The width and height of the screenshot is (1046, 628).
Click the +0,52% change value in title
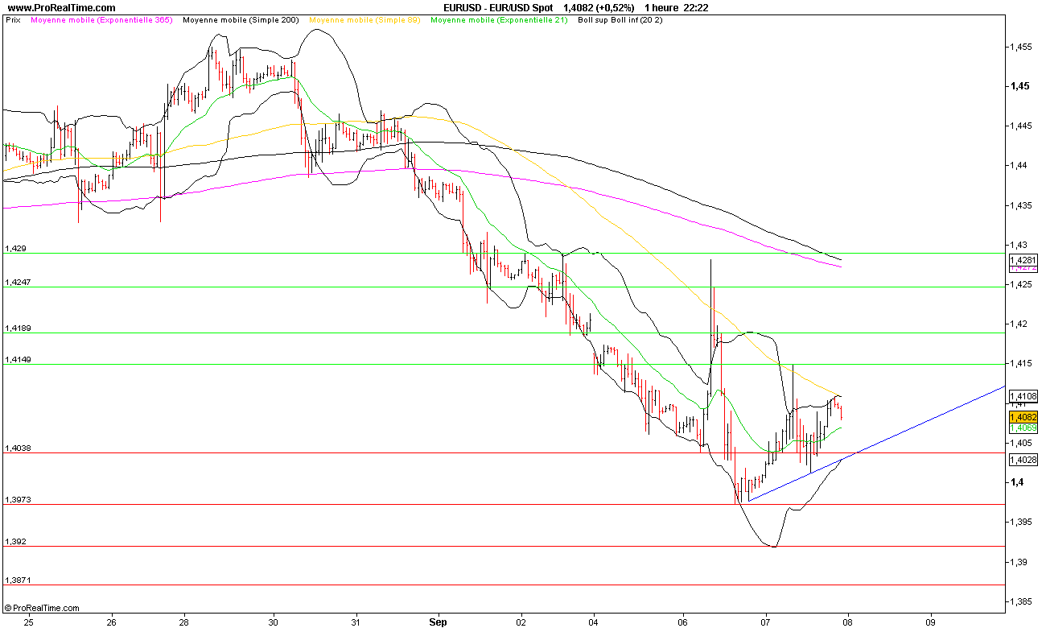[x=614, y=8]
